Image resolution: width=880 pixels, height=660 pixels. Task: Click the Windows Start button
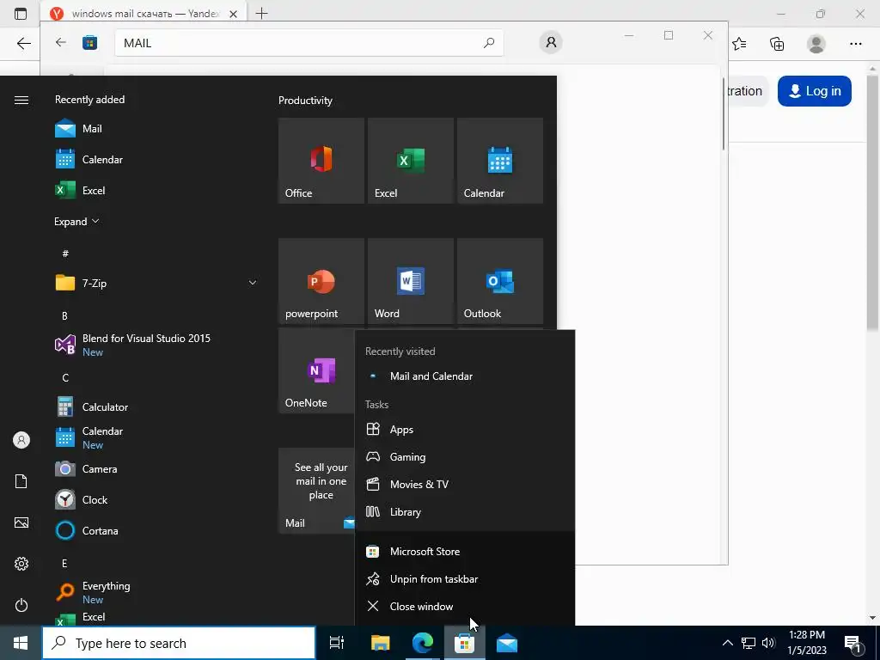(x=21, y=643)
